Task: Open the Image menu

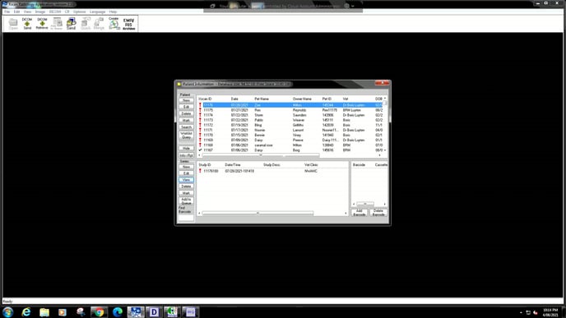Action: point(40,12)
